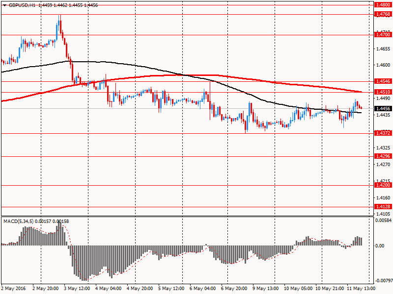The height and width of the screenshot is (294, 393).
Task: Click the 0.00584 MACD scale value
Action: [x=383, y=220]
